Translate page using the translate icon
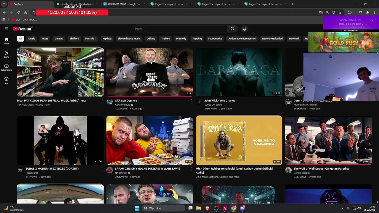 pos(321,12)
